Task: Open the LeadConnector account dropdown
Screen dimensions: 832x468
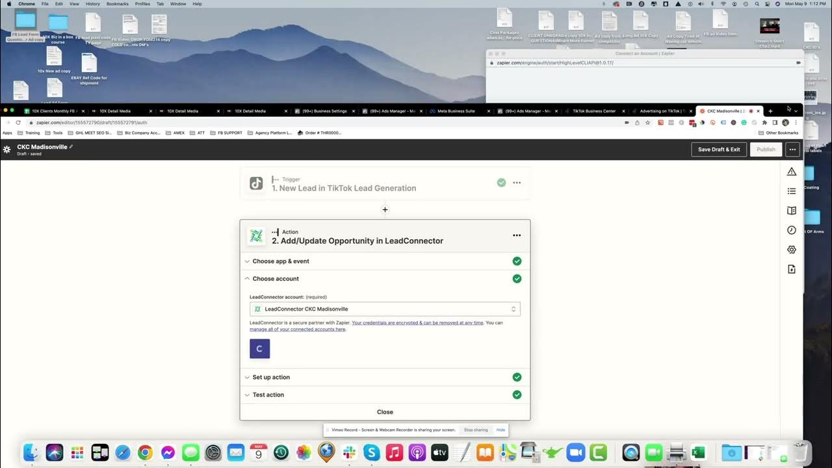Action: point(385,309)
